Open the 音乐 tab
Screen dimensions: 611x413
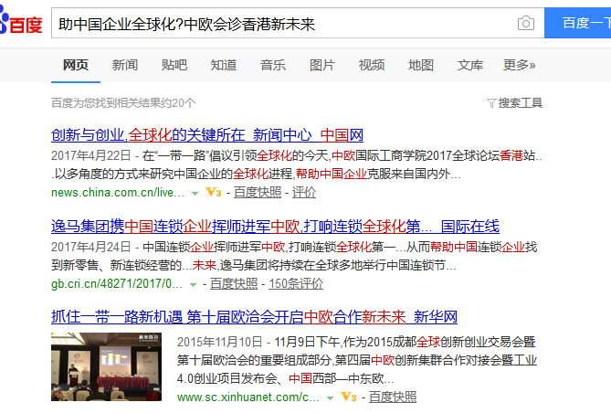click(273, 65)
